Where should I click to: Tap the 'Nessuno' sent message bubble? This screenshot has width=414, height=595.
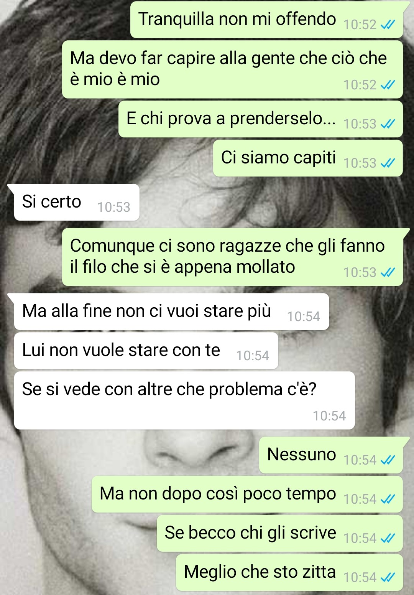[x=331, y=455]
